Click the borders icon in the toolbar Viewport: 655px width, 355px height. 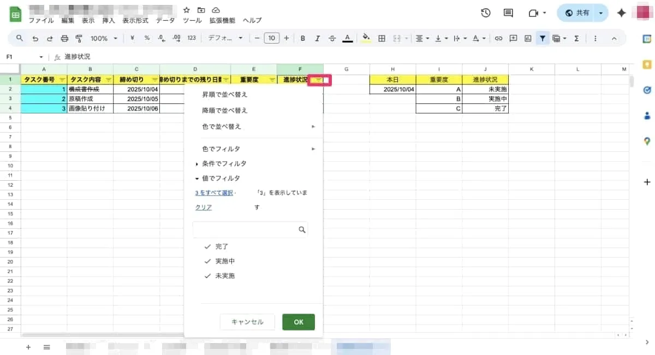point(381,38)
